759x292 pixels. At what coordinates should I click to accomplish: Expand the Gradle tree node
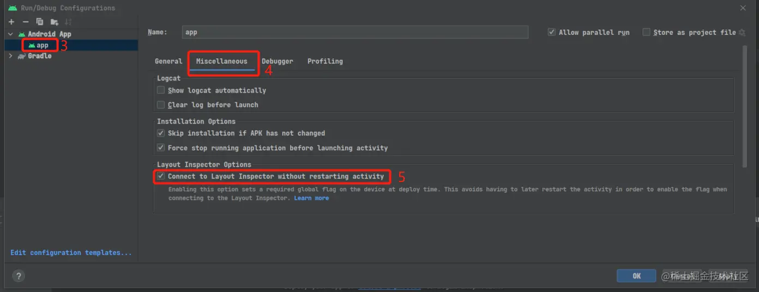coord(10,56)
